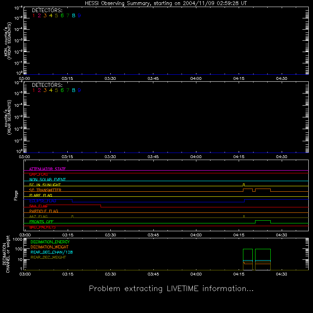Image resolution: width=313 pixels, height=313 pixels.
Task: Click orange detector 3 in rear segments legend
Action: 45,90
